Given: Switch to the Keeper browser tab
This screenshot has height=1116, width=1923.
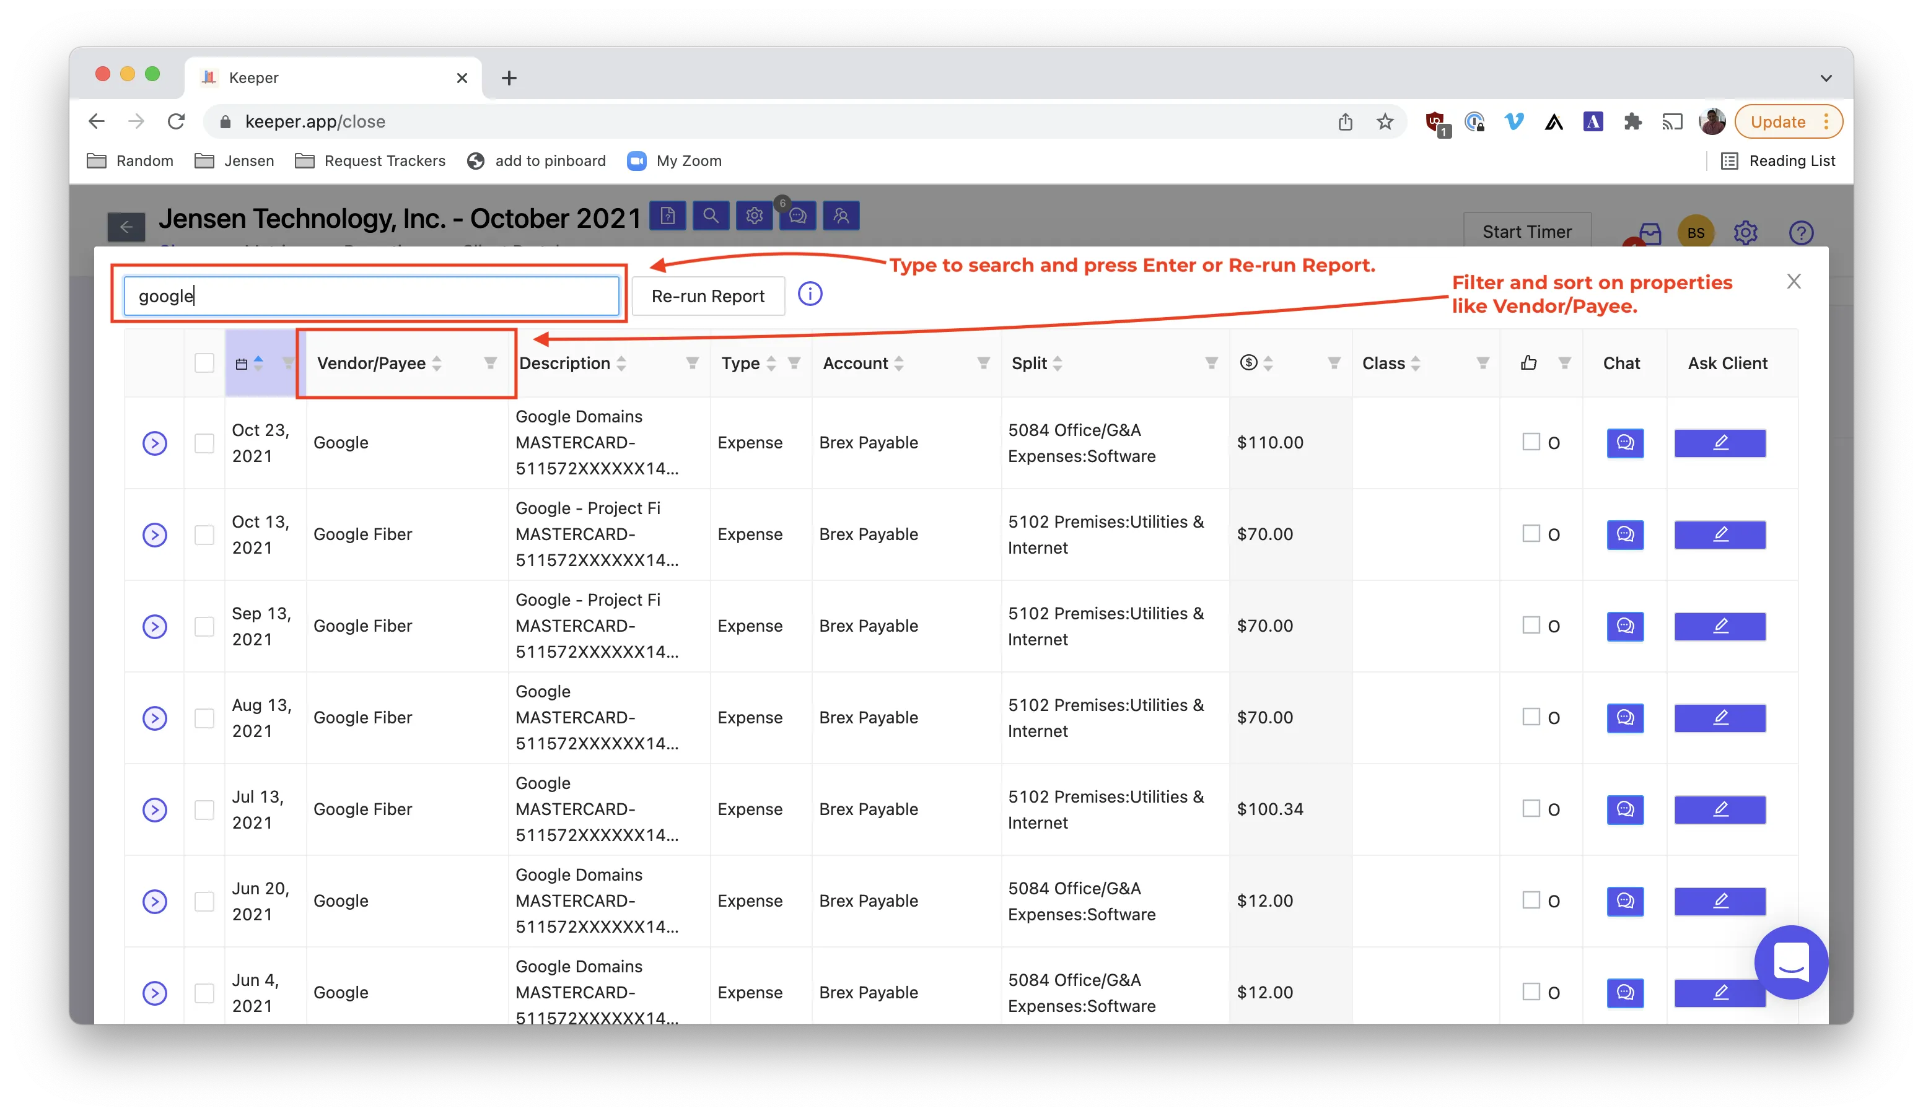Looking at the screenshot, I should click(333, 78).
